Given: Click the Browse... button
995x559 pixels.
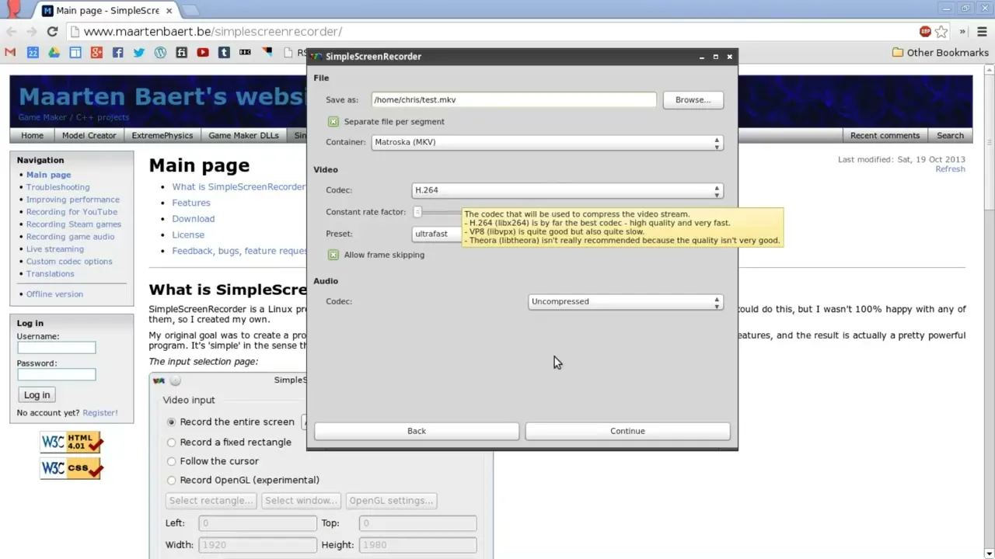Looking at the screenshot, I should (693, 100).
